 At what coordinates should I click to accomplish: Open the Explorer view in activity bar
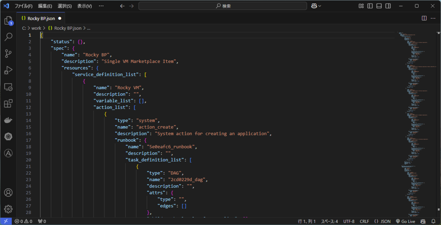click(8, 21)
